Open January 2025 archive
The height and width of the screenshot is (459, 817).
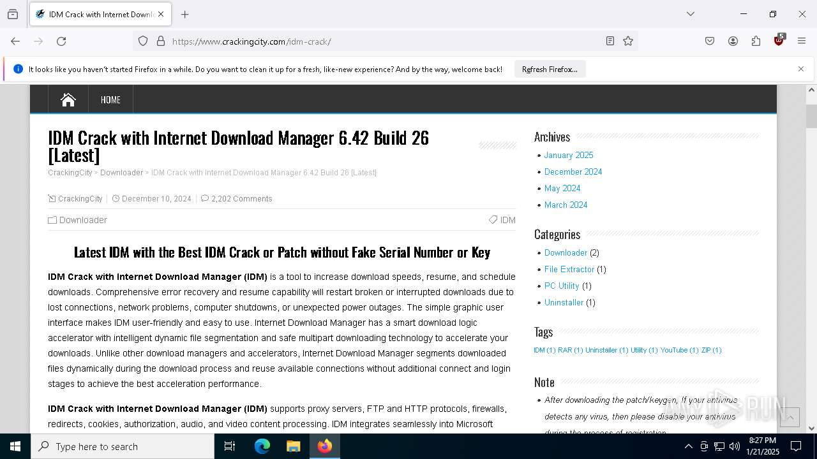point(569,155)
